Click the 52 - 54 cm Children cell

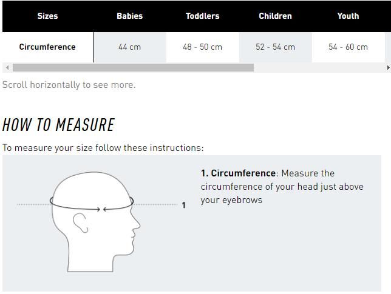[x=275, y=47]
